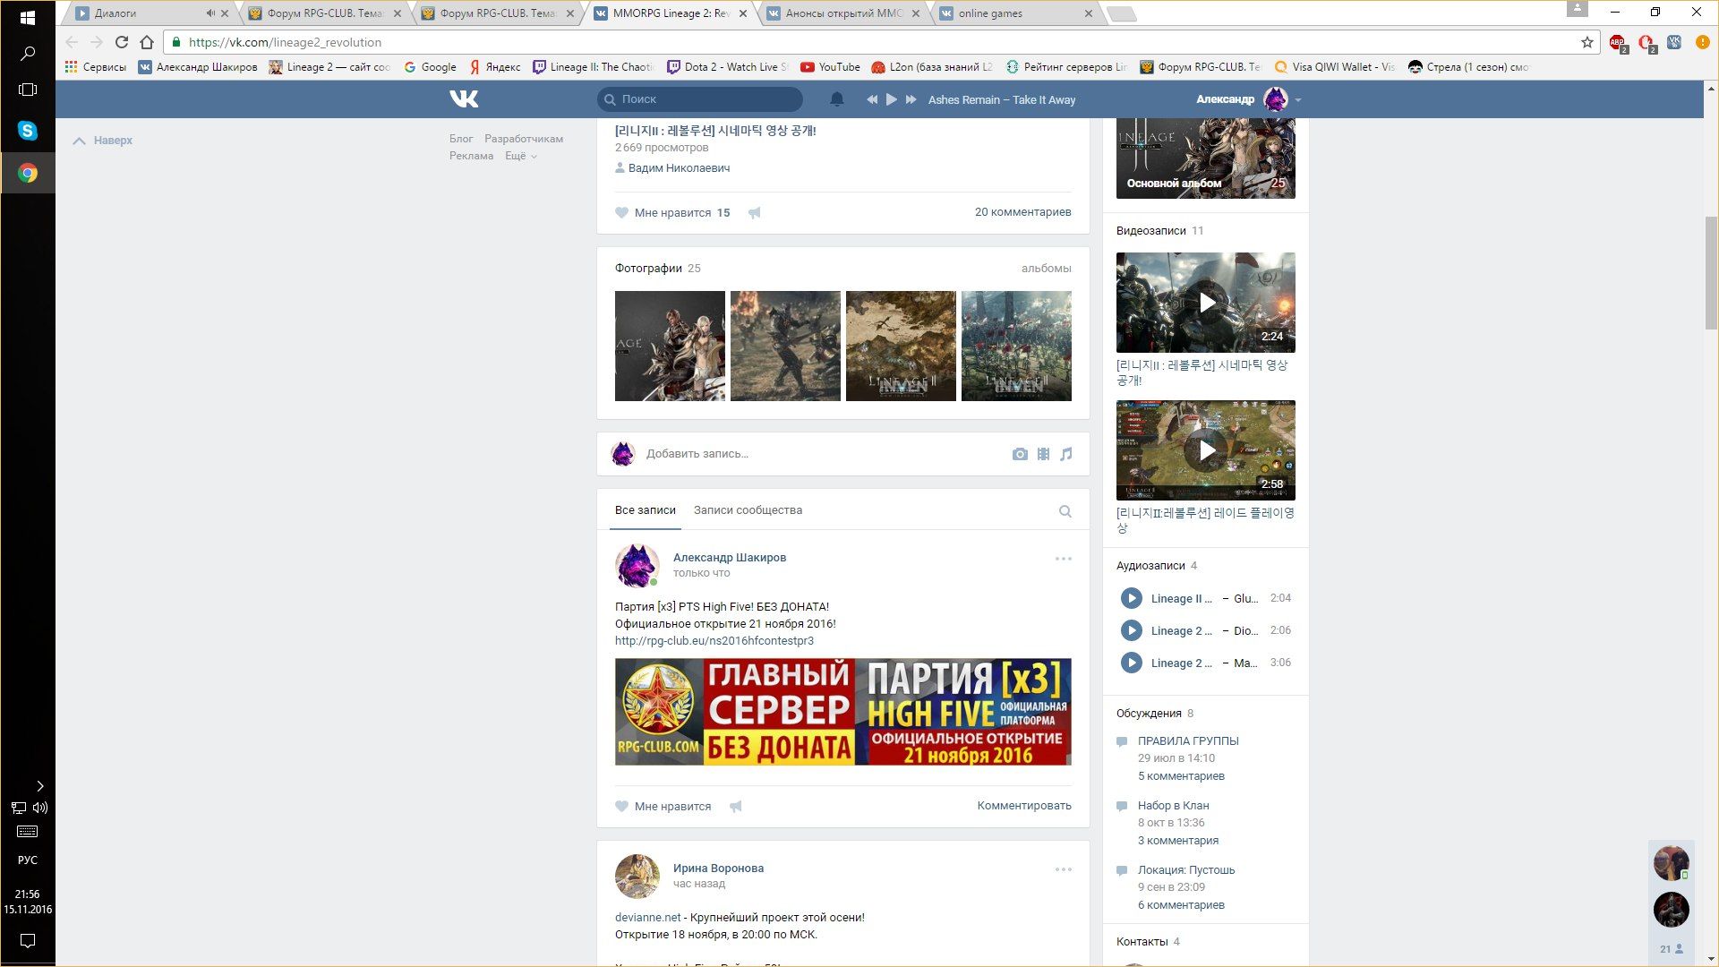The width and height of the screenshot is (1719, 967).
Task: Open Сервисы apps bookmark
Action: click(x=95, y=67)
